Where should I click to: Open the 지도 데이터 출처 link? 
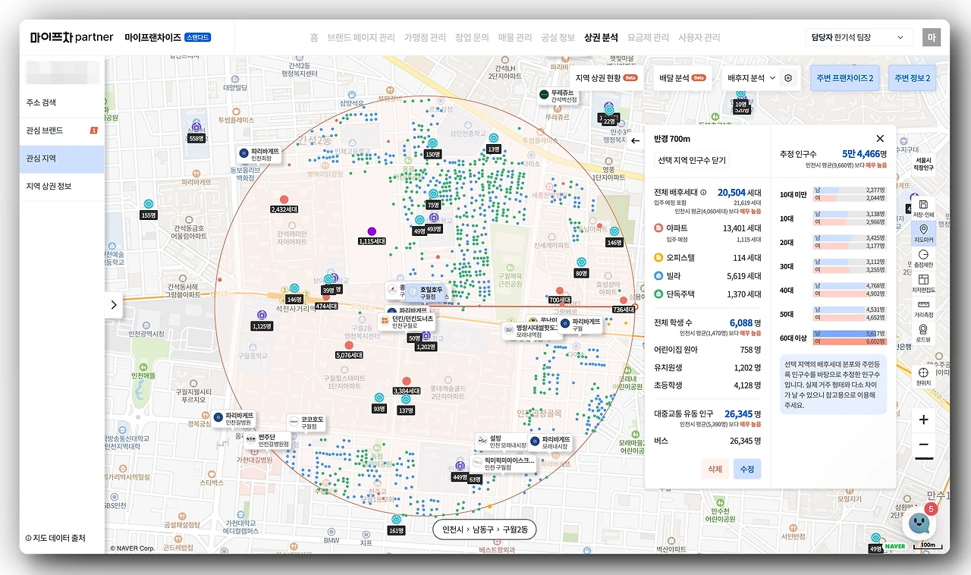55,538
